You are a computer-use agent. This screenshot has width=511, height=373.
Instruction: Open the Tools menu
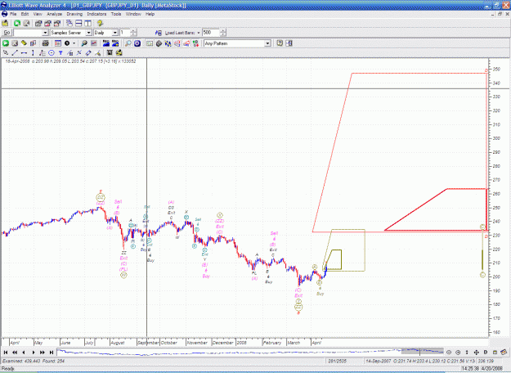coord(116,14)
